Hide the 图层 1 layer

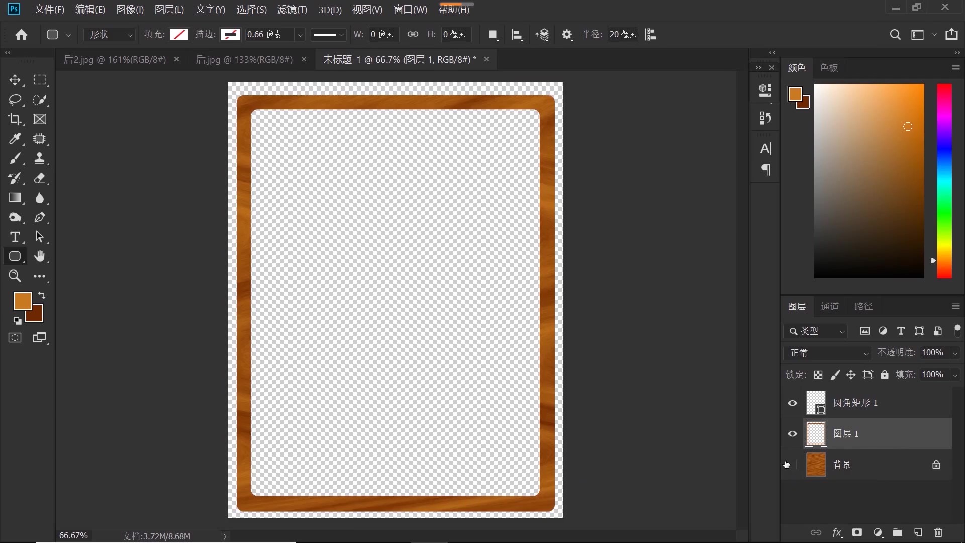[793, 434]
